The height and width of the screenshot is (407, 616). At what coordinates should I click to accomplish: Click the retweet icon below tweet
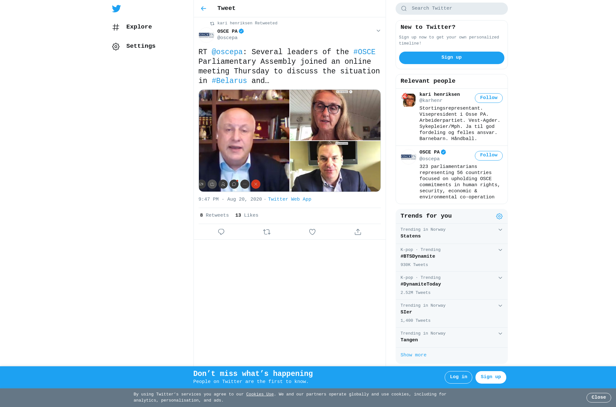(x=267, y=232)
